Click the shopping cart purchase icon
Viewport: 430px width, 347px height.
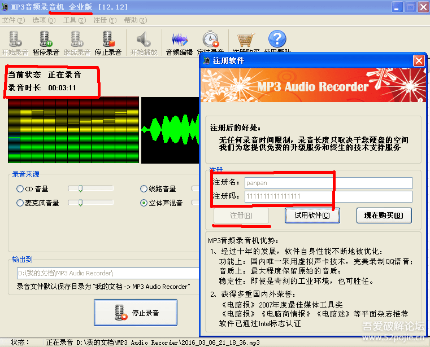point(246,41)
